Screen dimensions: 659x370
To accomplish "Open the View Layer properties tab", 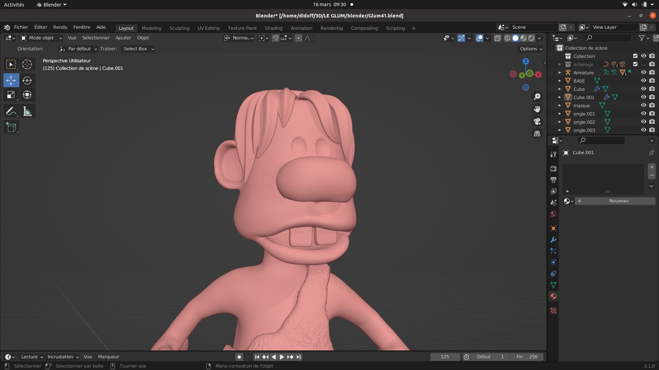I will (553, 191).
